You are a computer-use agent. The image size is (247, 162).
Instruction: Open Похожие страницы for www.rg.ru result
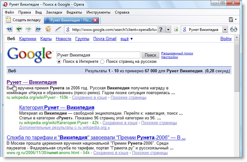150,153
